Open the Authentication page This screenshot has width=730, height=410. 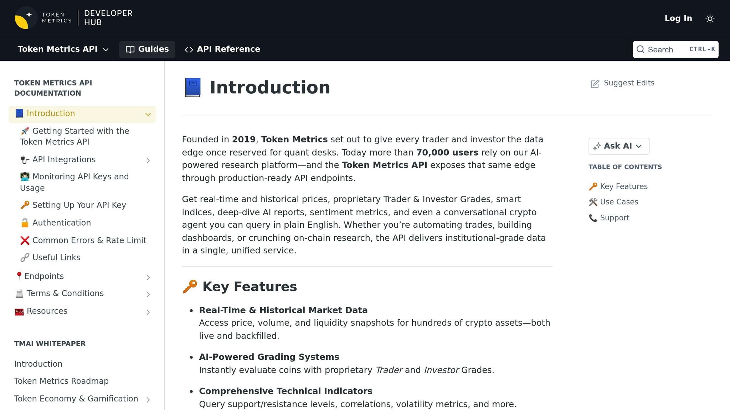pos(62,222)
